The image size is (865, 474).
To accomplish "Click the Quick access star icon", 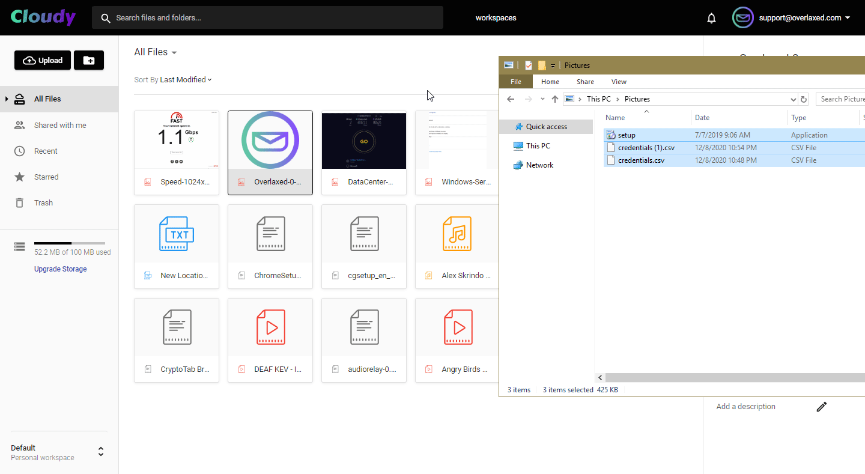I will pos(518,127).
